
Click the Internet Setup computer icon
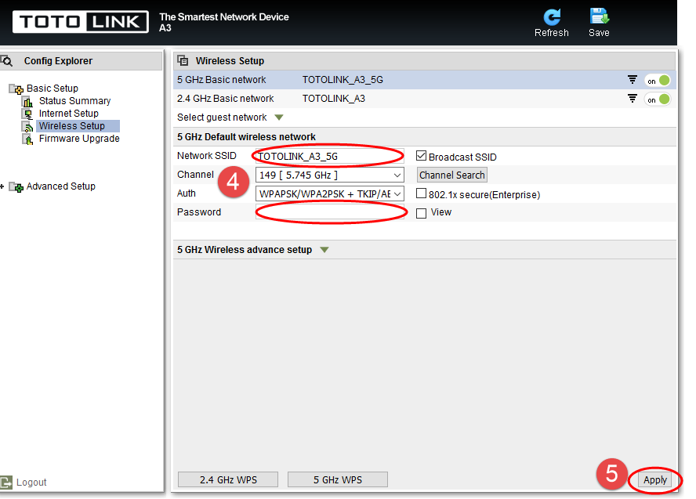(x=27, y=114)
